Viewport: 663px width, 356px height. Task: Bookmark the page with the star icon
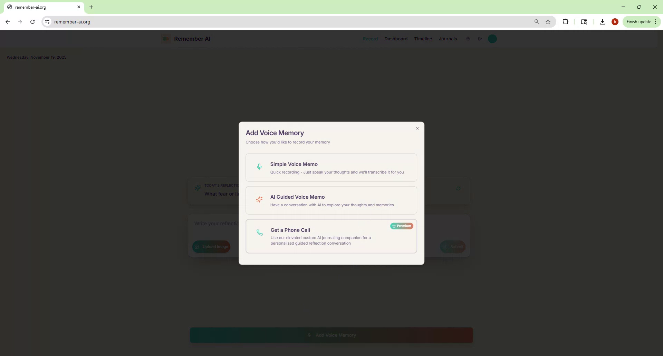(x=548, y=22)
